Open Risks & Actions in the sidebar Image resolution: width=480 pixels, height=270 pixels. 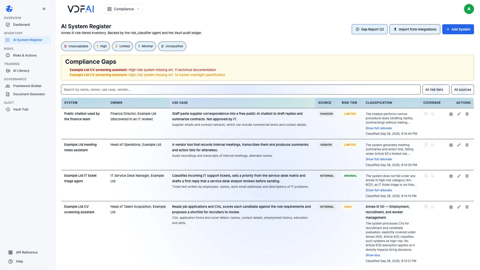click(x=27, y=55)
